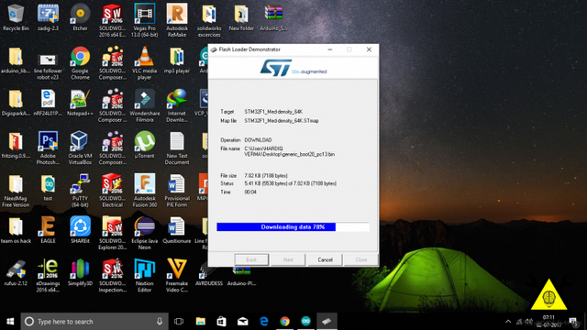Select the solidworks excercises folder
Image resolution: width=587 pixels, height=330 pixels.
[x=209, y=20]
